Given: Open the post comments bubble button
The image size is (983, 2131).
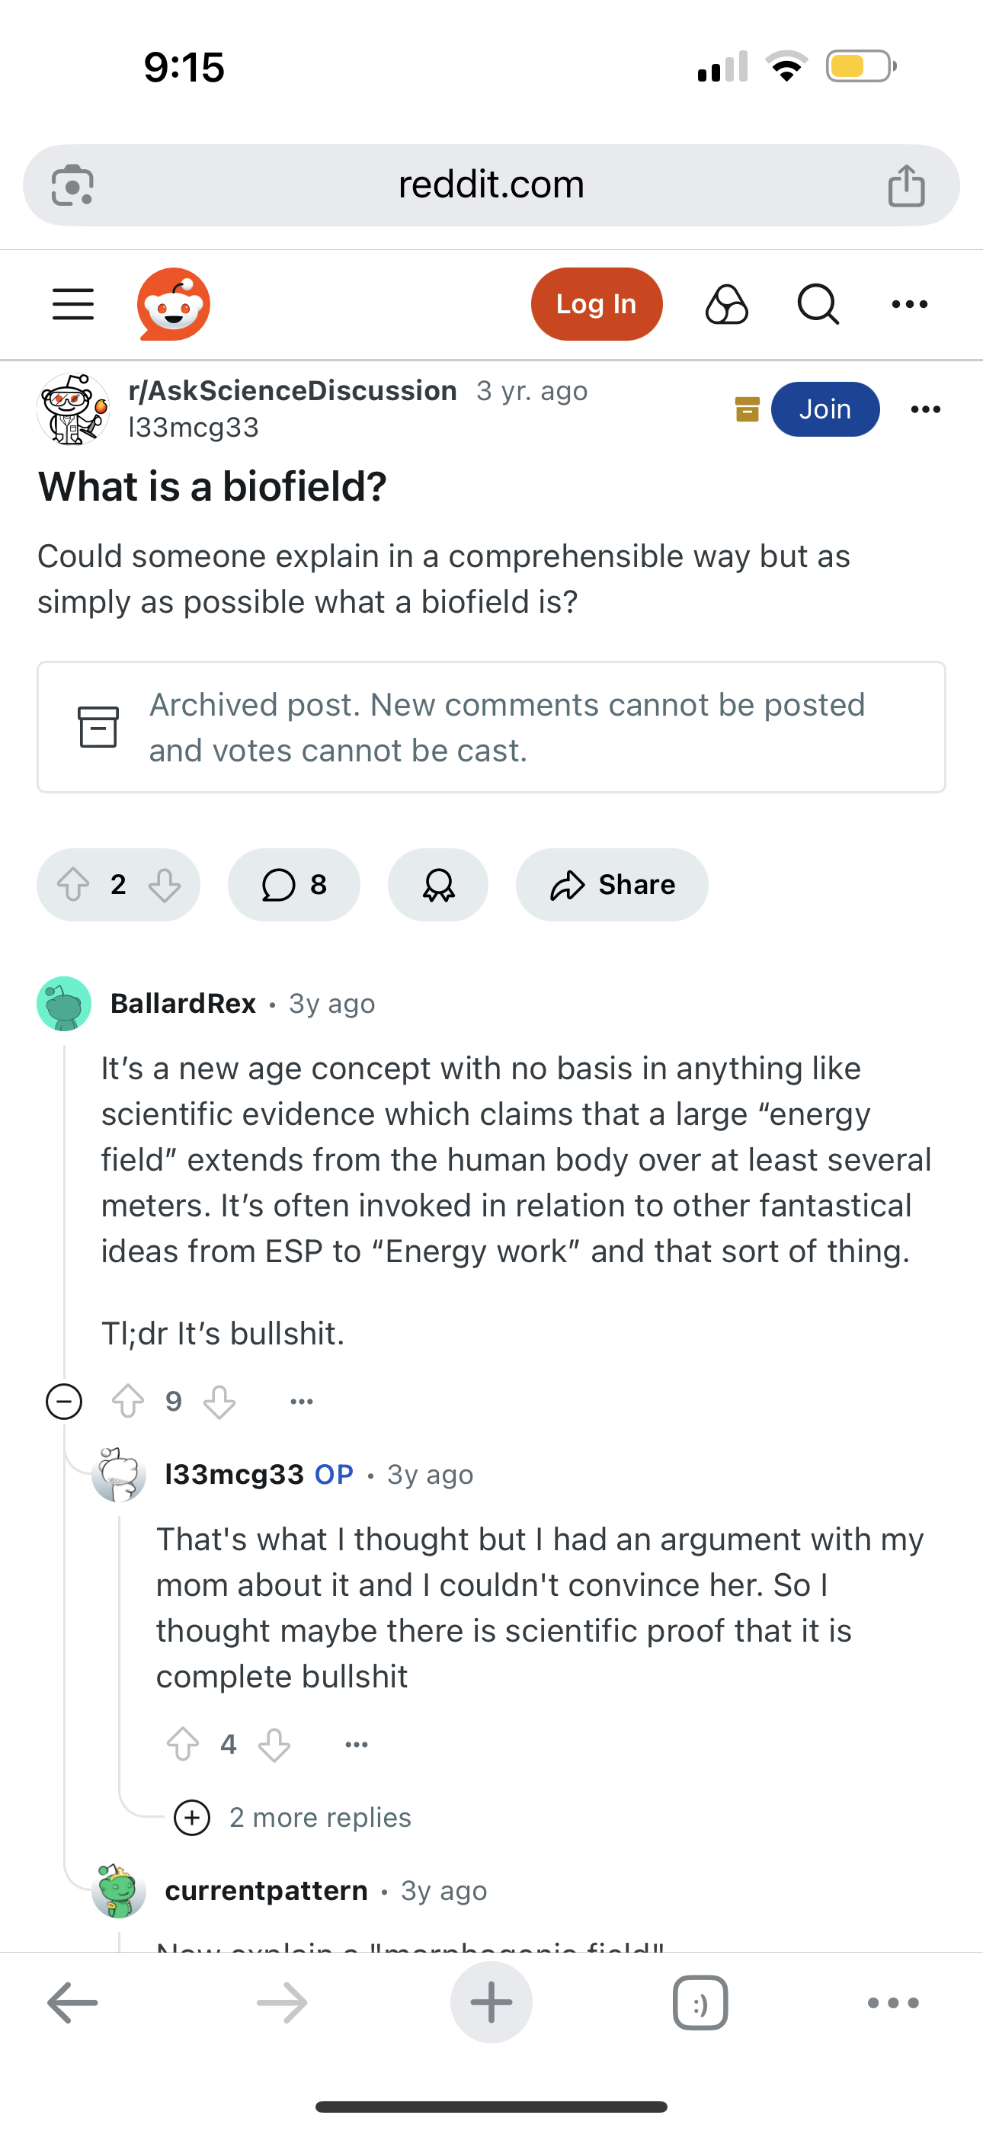Looking at the screenshot, I should tap(293, 885).
